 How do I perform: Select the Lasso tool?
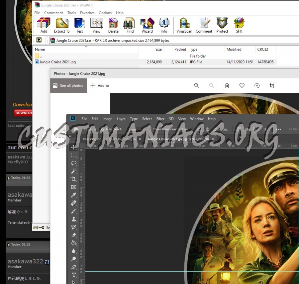click(x=74, y=163)
